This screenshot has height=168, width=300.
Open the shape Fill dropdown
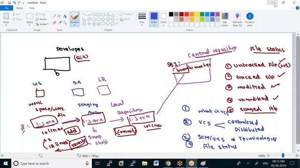tap(125, 19)
